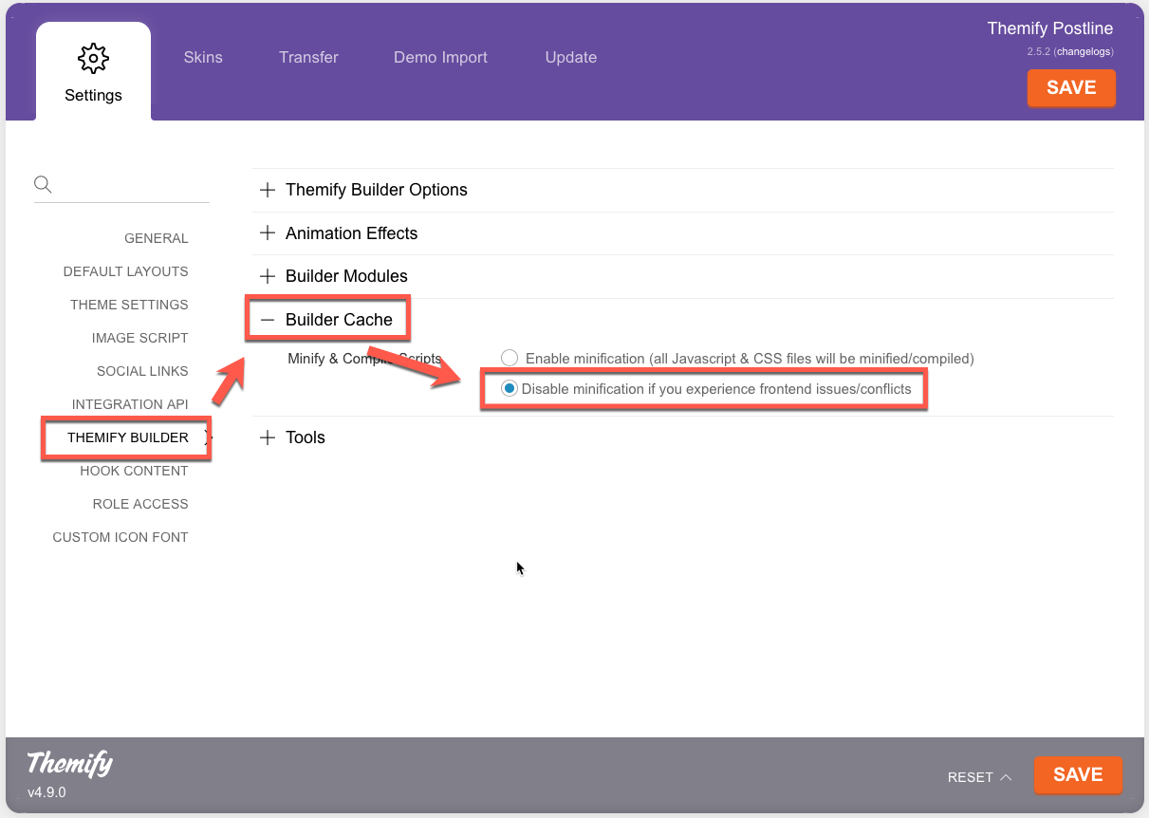Click the v4.9.0 version text
Image resolution: width=1149 pixels, height=818 pixels.
click(46, 791)
